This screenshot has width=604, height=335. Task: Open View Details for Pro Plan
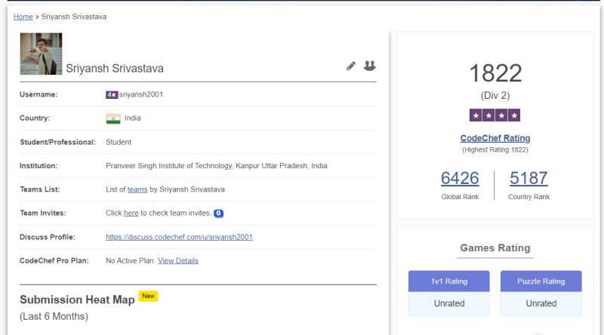tap(178, 261)
